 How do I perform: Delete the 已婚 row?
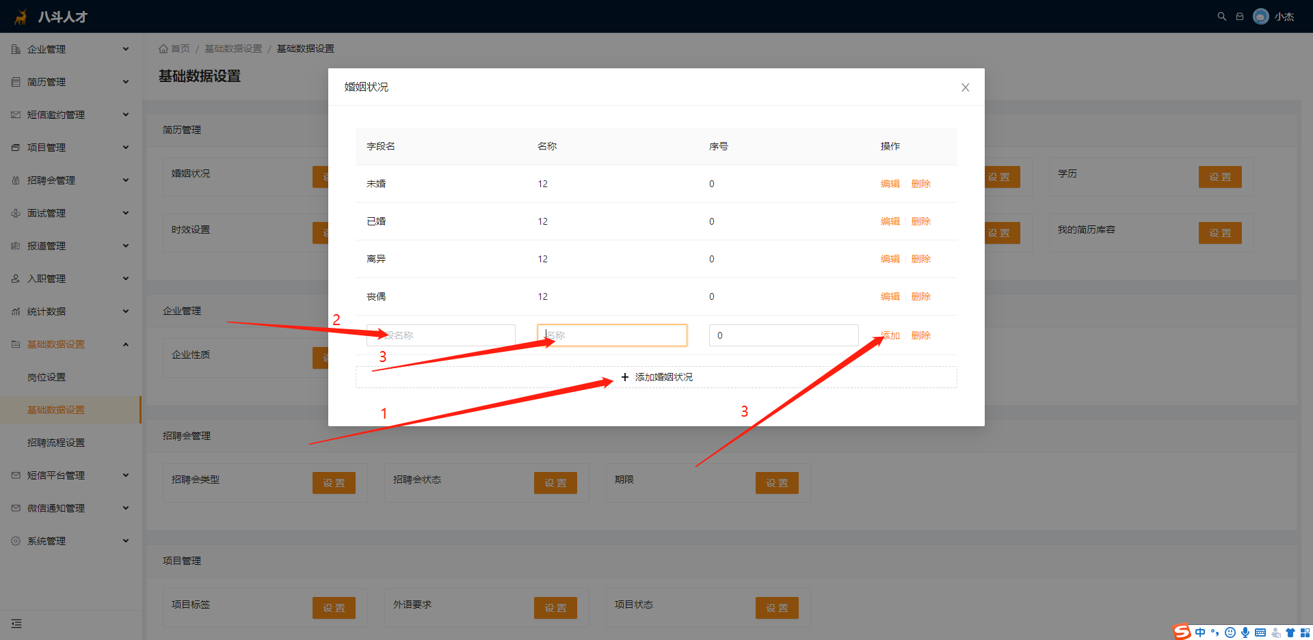(921, 221)
